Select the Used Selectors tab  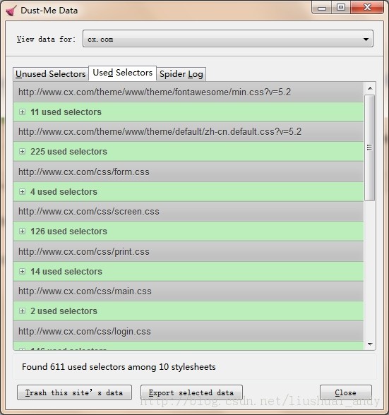pos(123,73)
